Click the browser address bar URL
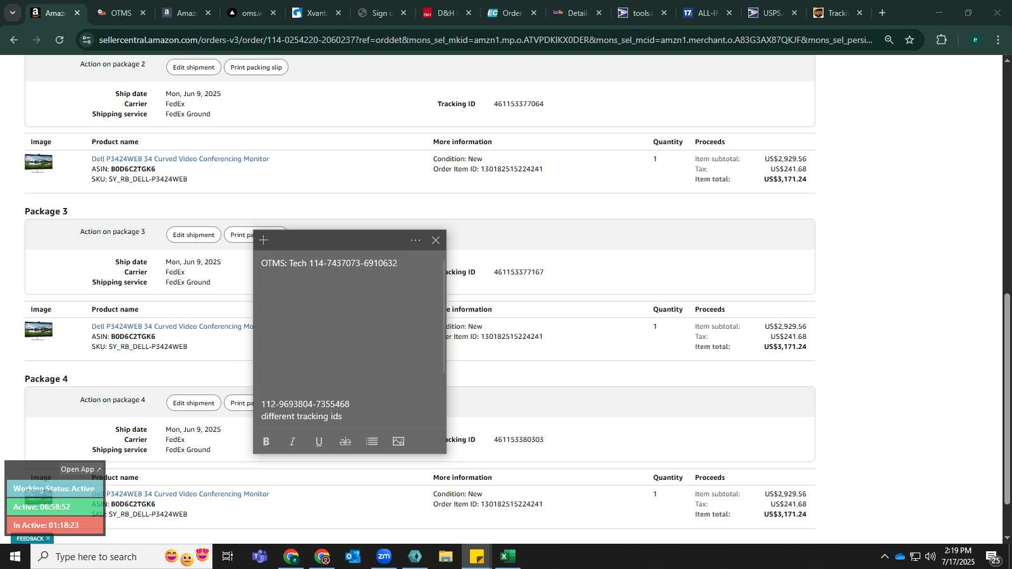This screenshot has height=569, width=1012. tap(486, 40)
